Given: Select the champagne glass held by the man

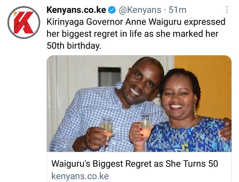Looking at the screenshot, I should tap(107, 131).
